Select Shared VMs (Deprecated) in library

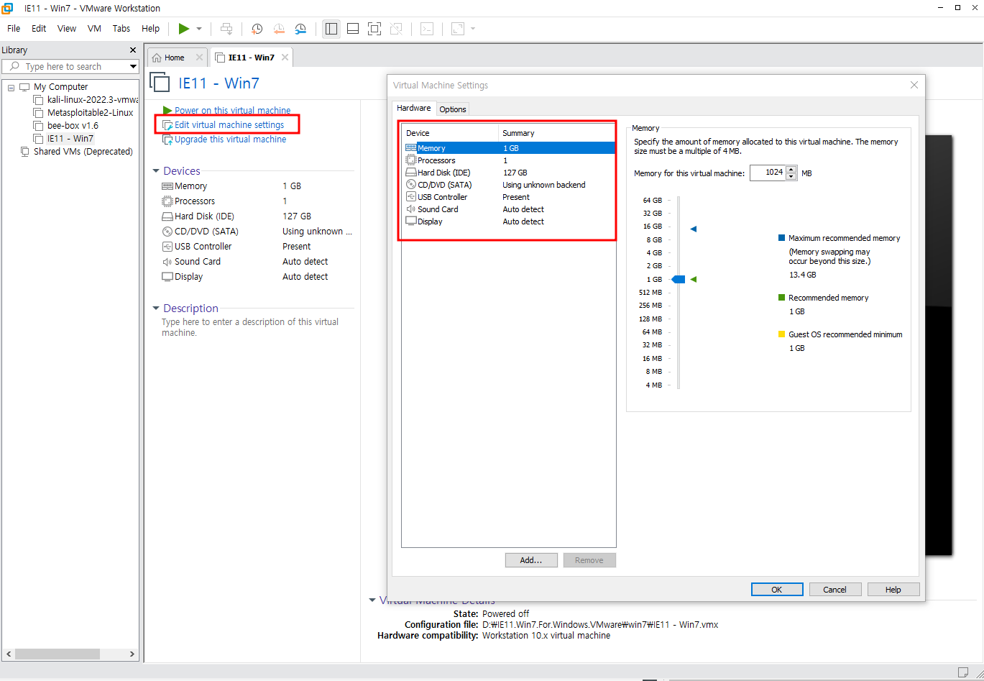coord(77,152)
